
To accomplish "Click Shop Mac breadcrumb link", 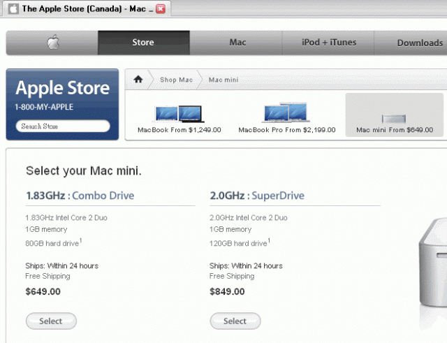I will coord(176,80).
